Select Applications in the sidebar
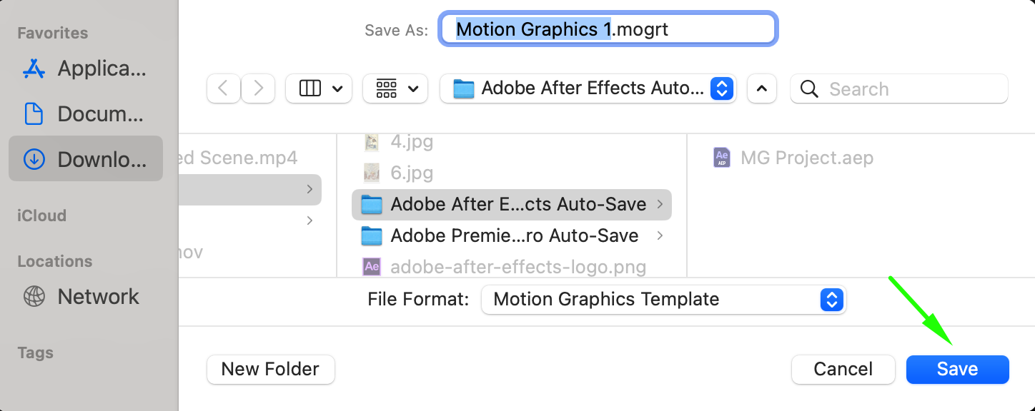This screenshot has height=411, width=1035. click(86, 68)
